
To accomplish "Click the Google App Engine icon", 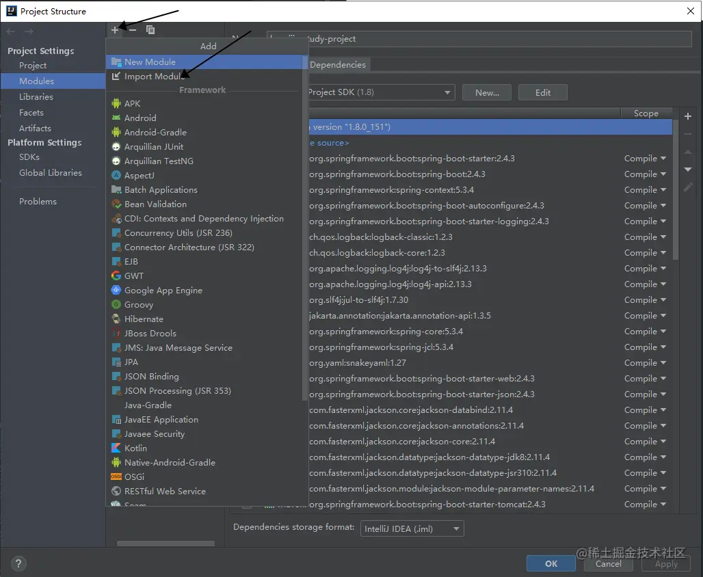I will pos(116,290).
